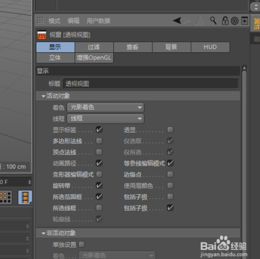Screen dimensions: 260x259
Task: Switch to the 背景 tab
Action: coord(171,47)
